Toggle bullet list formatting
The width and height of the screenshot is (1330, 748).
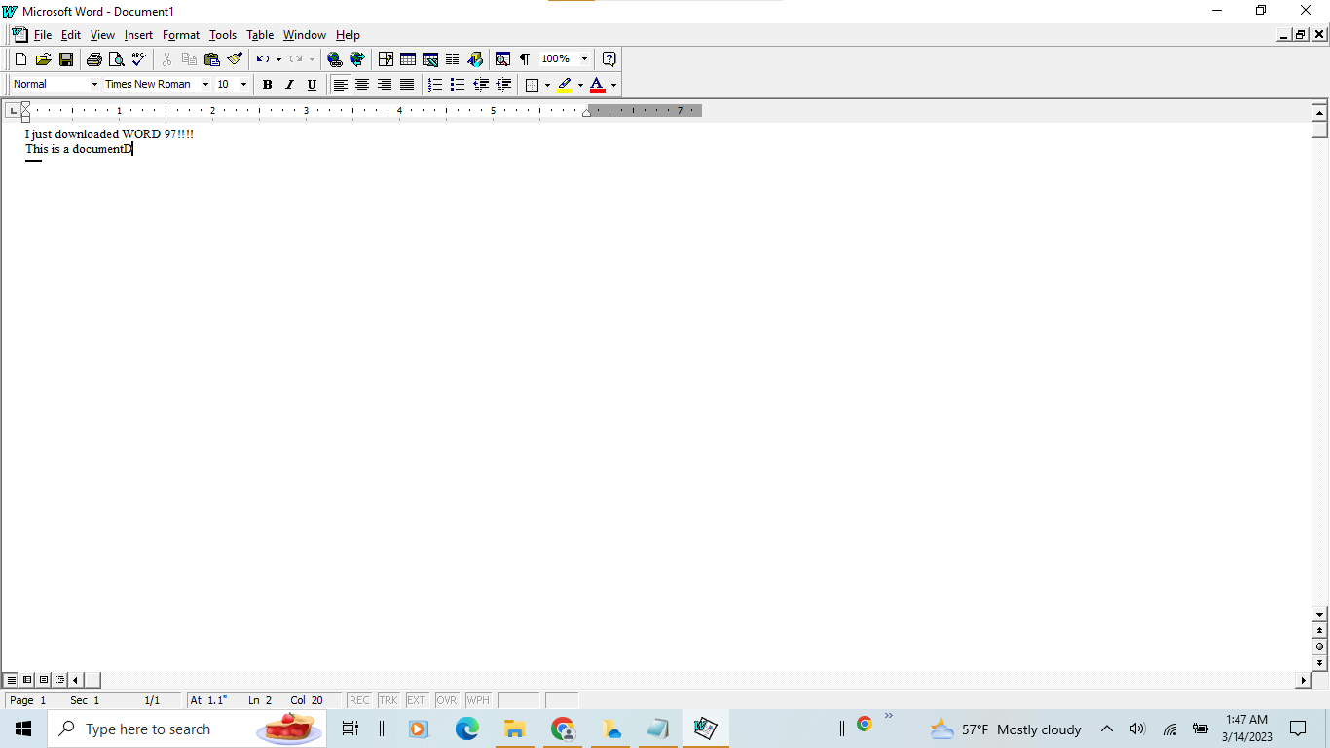458,84
